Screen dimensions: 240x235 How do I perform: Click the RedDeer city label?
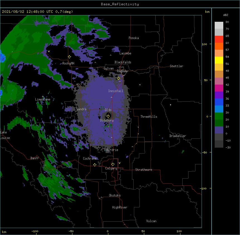123,71
